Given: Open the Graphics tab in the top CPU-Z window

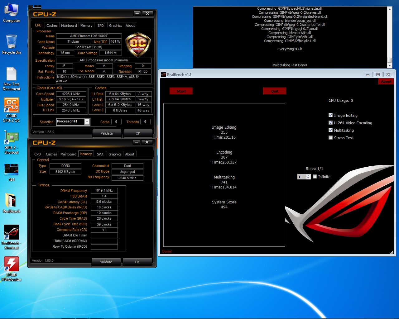Looking at the screenshot, I should click(115, 26).
